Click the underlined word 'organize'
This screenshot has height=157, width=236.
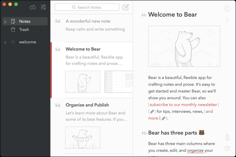(x=195, y=150)
